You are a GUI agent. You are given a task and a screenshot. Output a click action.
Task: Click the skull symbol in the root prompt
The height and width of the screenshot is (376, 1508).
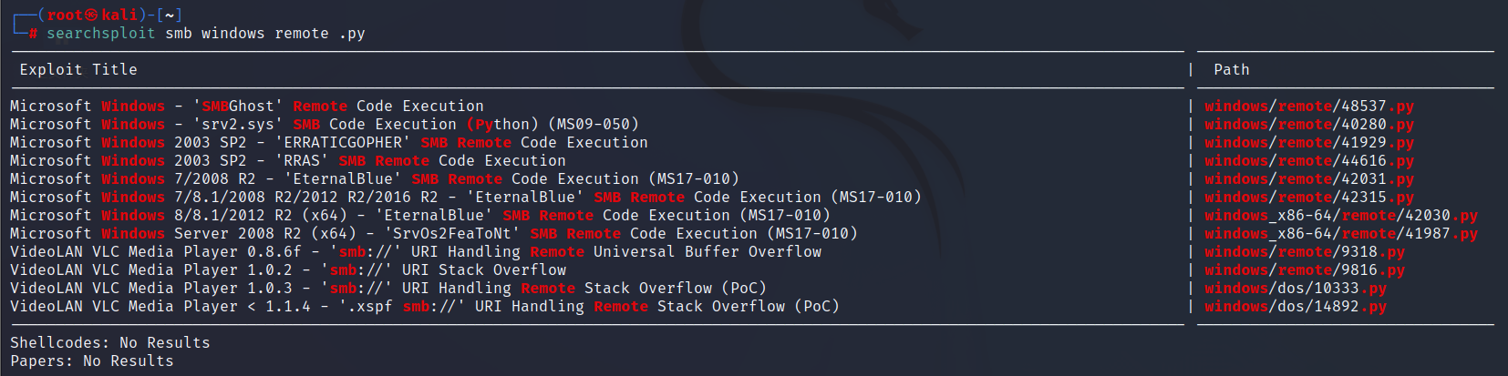point(91,15)
